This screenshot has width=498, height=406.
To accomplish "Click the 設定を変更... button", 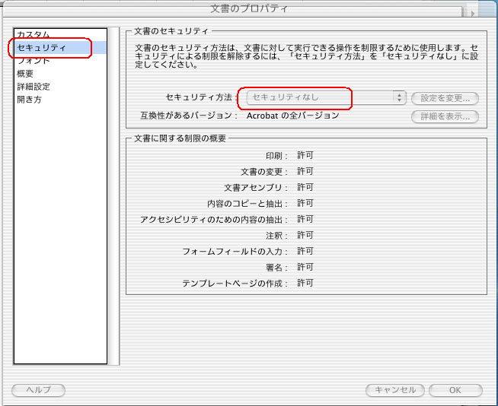I will point(445,98).
